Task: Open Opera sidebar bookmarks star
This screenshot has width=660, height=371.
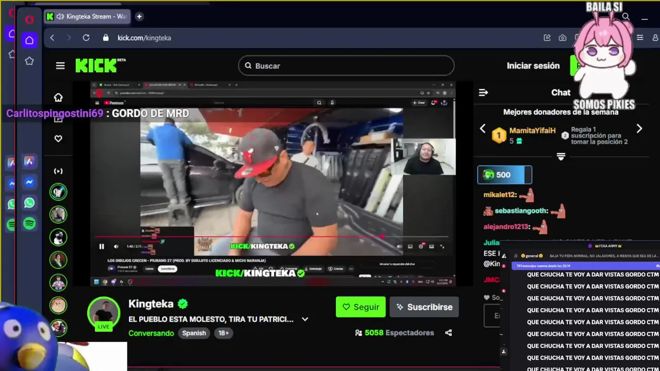Action: click(29, 61)
